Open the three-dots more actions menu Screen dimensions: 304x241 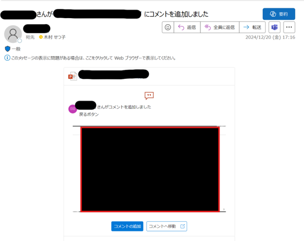(x=290, y=28)
